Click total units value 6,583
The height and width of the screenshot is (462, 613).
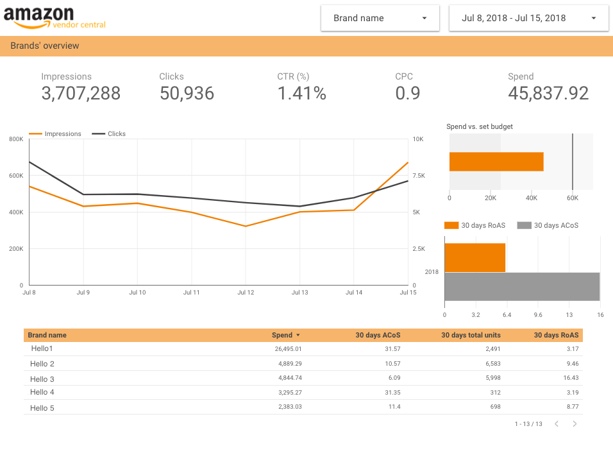493,364
